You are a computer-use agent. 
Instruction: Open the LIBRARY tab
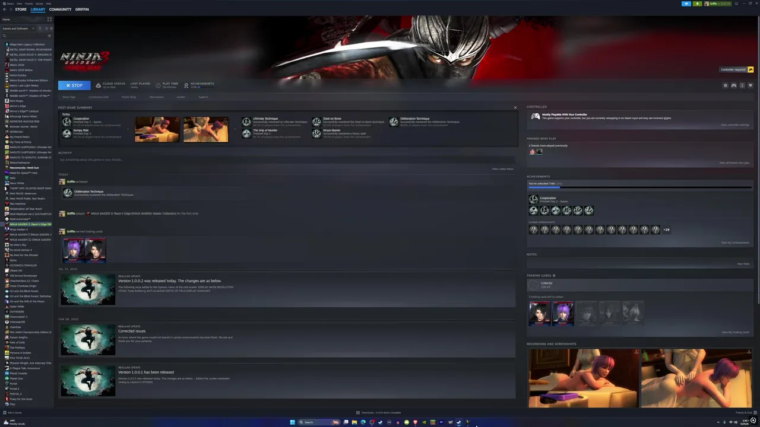click(x=38, y=9)
